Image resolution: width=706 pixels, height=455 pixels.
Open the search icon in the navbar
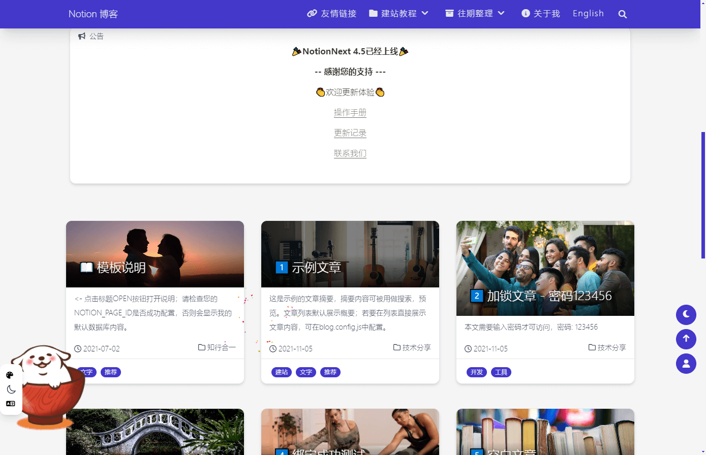pyautogui.click(x=623, y=14)
